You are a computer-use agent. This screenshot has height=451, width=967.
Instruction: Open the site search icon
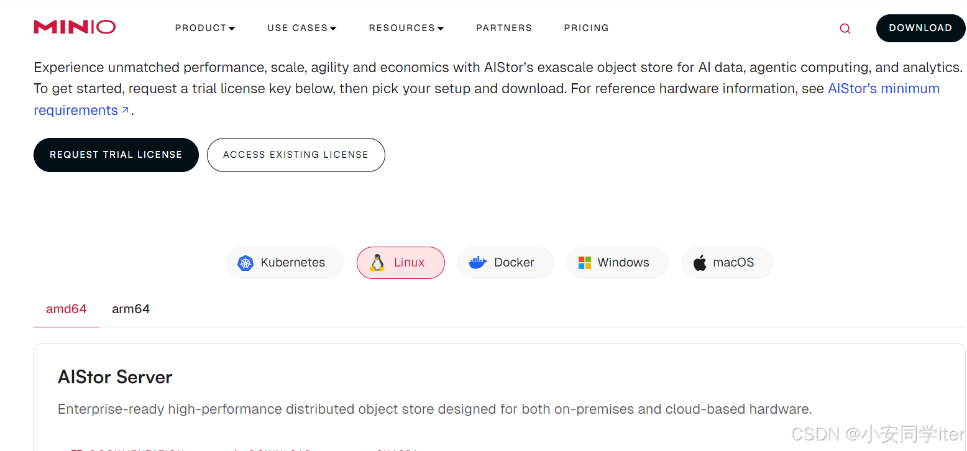[845, 29]
